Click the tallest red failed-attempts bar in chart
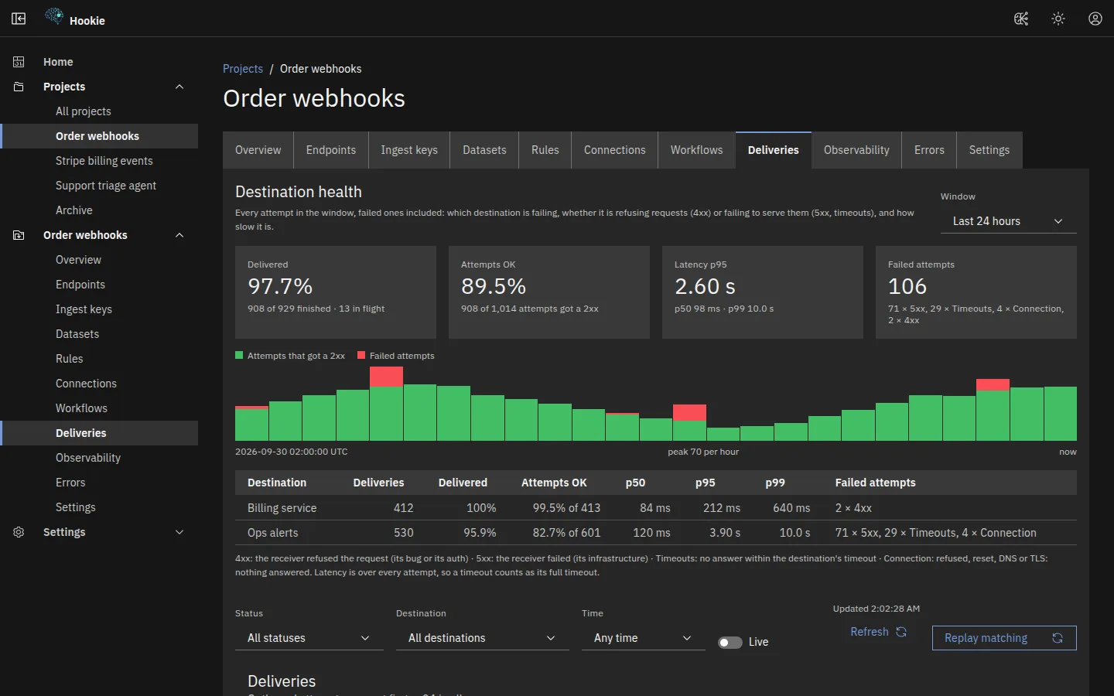 coord(386,377)
